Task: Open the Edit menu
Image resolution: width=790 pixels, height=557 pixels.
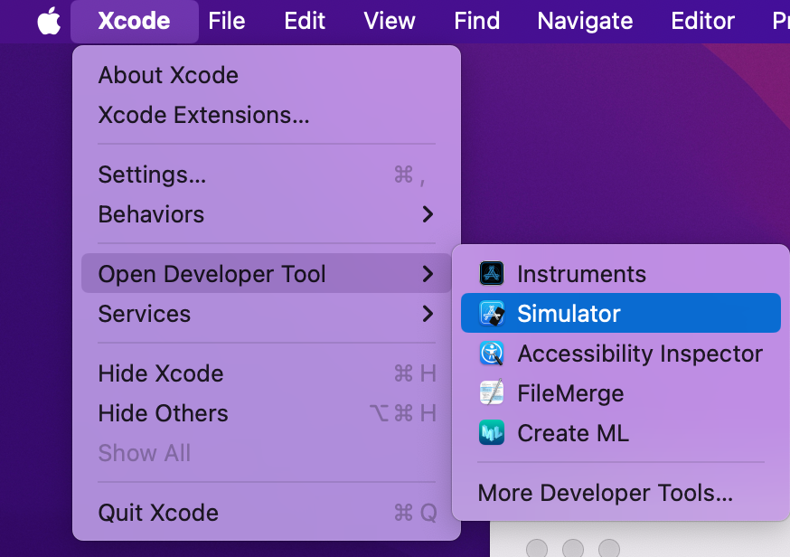Action: (305, 21)
